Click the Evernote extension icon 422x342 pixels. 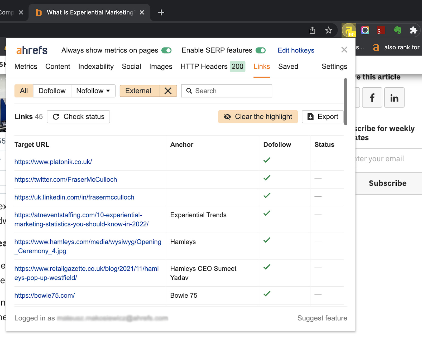398,30
